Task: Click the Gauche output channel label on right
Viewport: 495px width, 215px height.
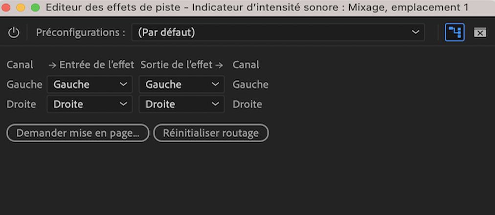Action: [250, 85]
